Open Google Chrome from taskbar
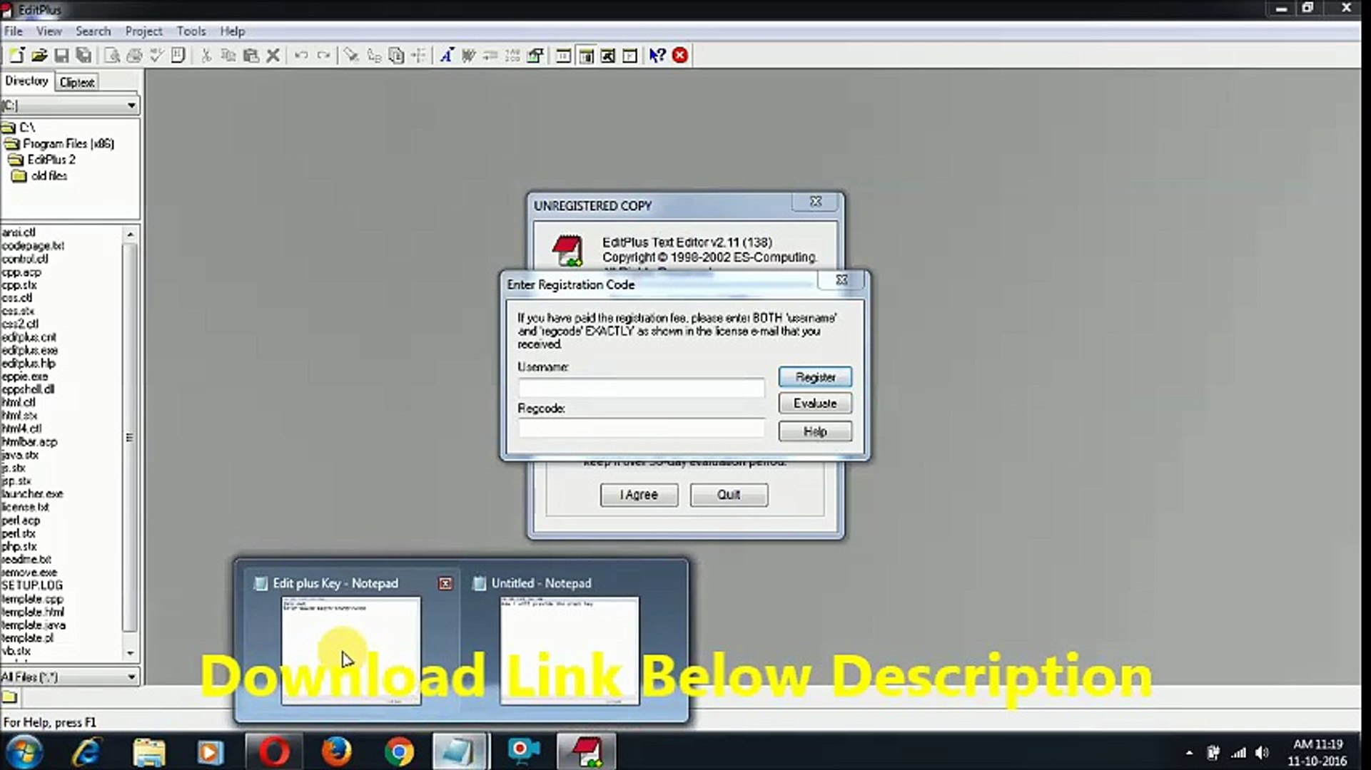 click(x=399, y=752)
